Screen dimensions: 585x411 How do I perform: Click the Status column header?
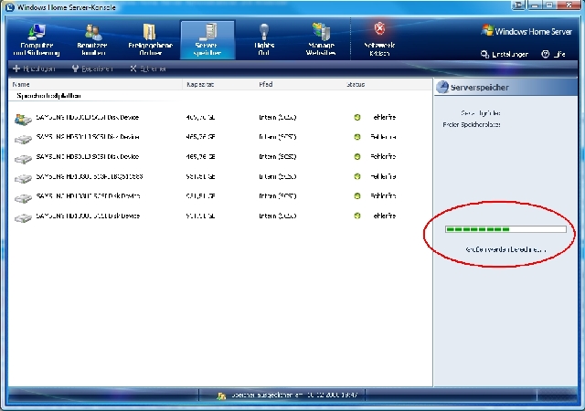coord(356,84)
